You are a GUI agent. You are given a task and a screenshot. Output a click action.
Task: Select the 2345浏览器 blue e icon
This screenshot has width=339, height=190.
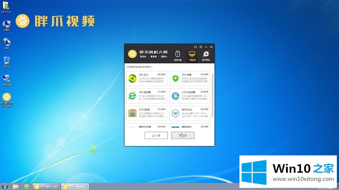pos(175,96)
